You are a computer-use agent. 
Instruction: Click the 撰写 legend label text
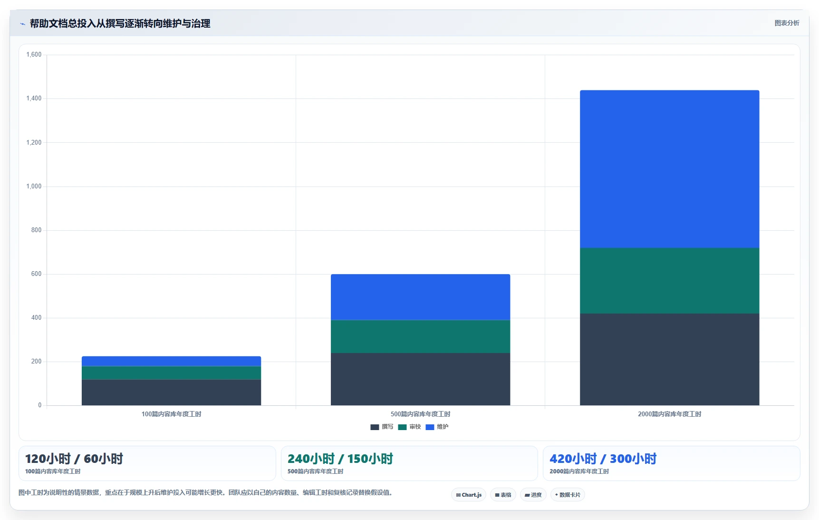click(x=387, y=427)
